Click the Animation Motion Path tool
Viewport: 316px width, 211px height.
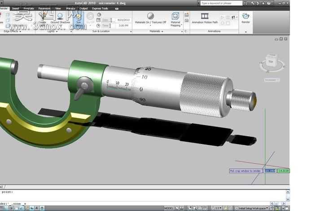tap(205, 18)
